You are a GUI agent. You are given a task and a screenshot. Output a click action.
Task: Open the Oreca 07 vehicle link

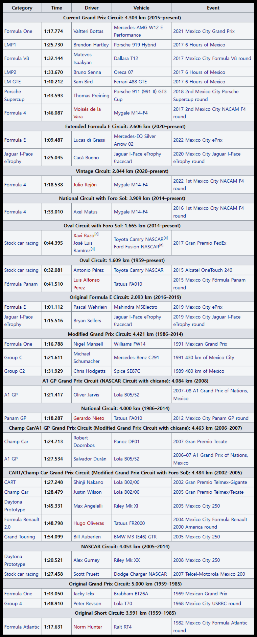pyautogui.click(x=123, y=72)
